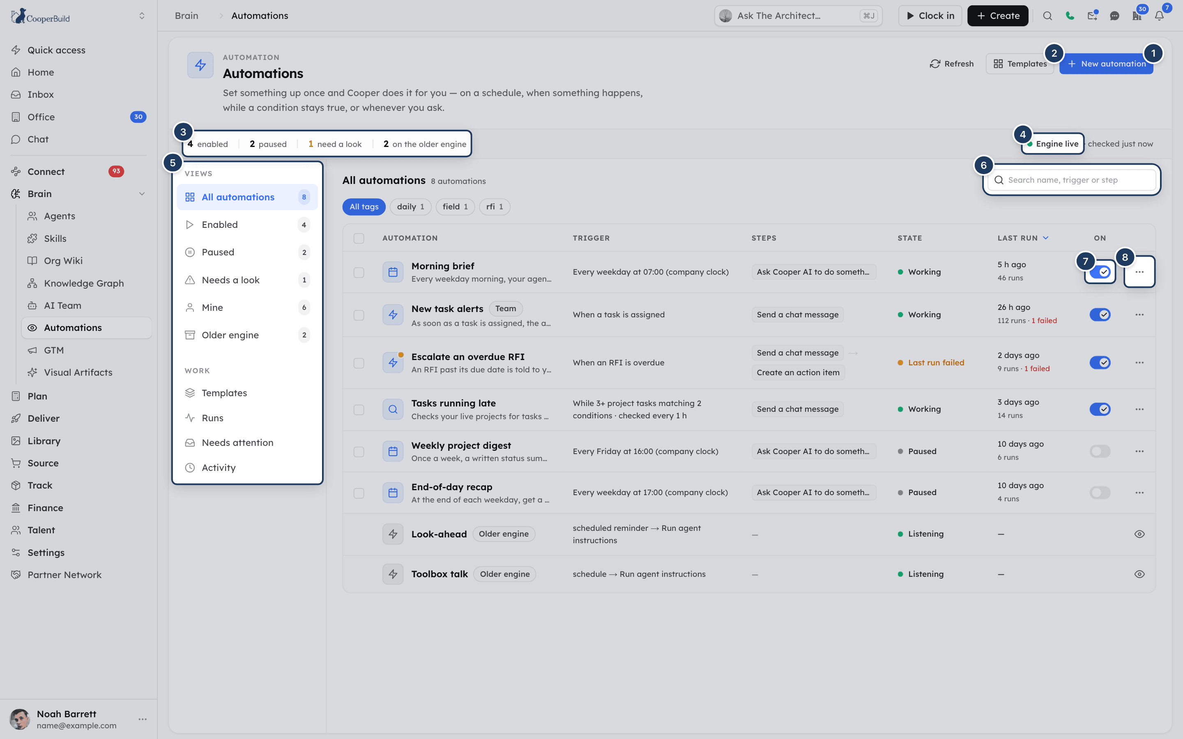Open Runs under Work
This screenshot has width=1183, height=739.
(247, 418)
